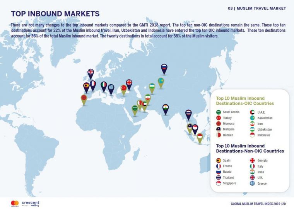Click the Turkey flag icon in the legend
Image resolution: width=294 pixels, height=209 pixels.
(219, 118)
